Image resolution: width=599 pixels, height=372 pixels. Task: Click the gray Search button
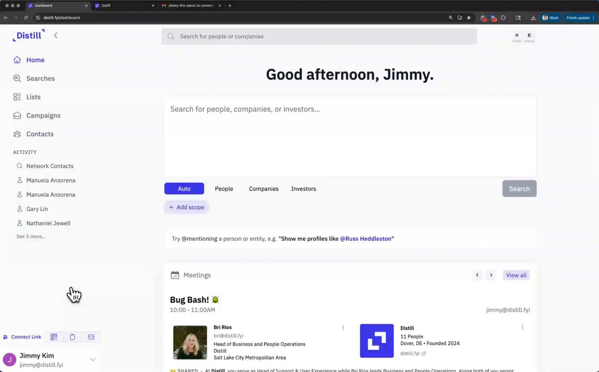[519, 189]
